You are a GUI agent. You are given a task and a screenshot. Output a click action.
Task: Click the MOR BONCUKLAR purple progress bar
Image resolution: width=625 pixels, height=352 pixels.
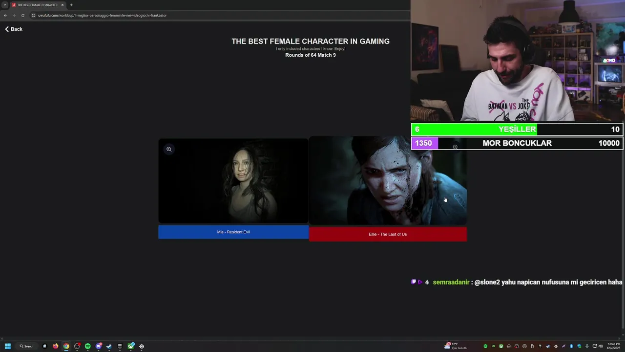(517, 143)
